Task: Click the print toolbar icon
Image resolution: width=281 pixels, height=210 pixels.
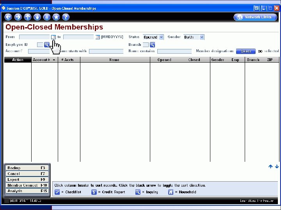Action: [47, 17]
